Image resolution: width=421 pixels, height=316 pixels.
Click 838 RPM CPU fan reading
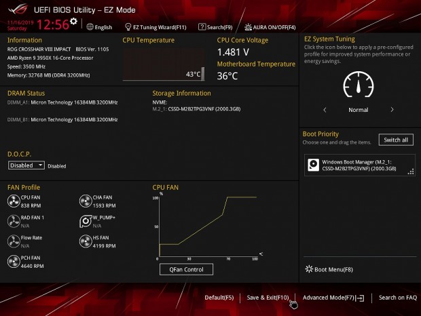click(x=31, y=205)
